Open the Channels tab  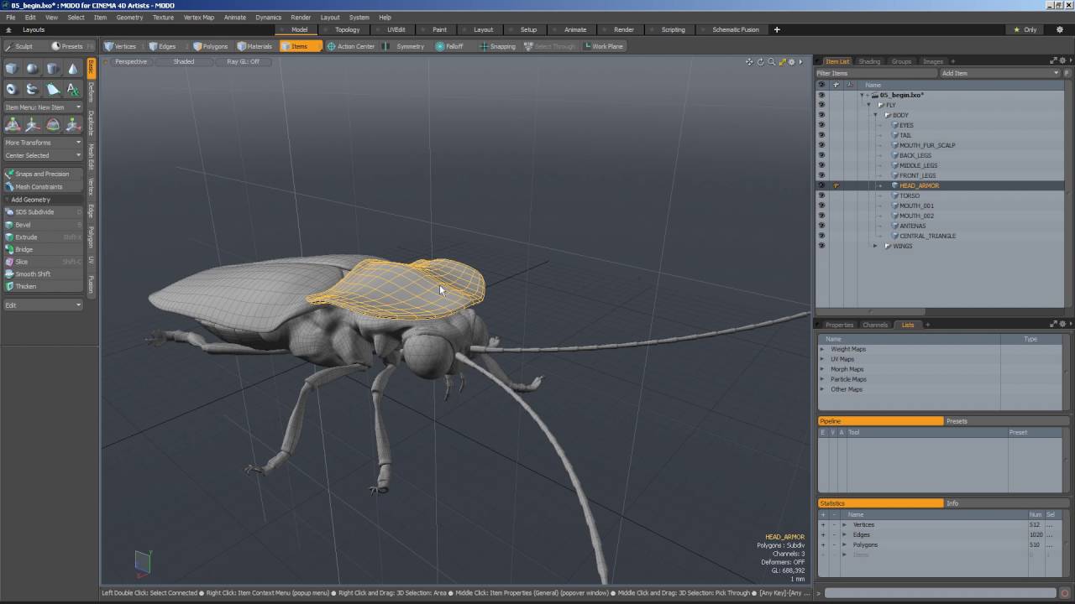(875, 325)
